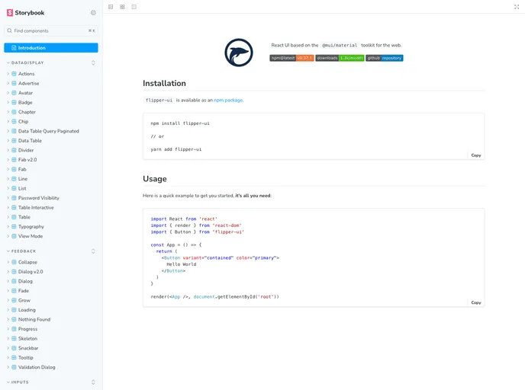
Task: Collapse the FEEDBACK section chevron
Action: 8,251
